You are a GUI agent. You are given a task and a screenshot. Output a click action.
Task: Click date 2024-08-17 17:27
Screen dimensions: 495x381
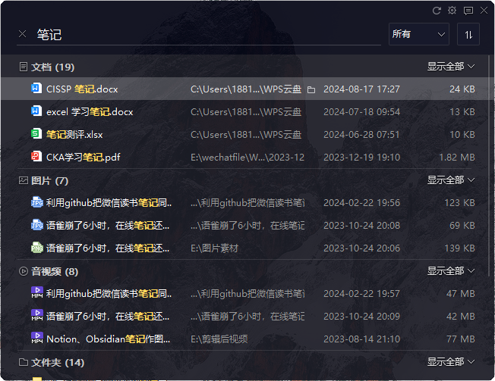(x=362, y=89)
